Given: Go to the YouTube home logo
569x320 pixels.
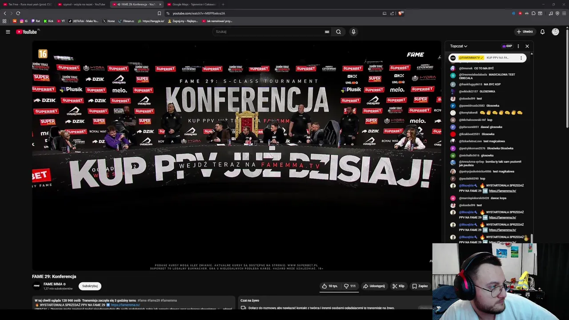Looking at the screenshot, I should pos(27,32).
